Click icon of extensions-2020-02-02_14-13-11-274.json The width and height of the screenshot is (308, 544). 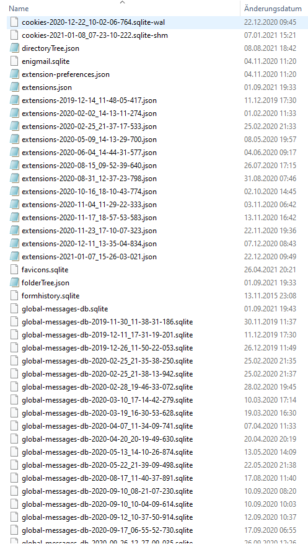tap(14, 114)
